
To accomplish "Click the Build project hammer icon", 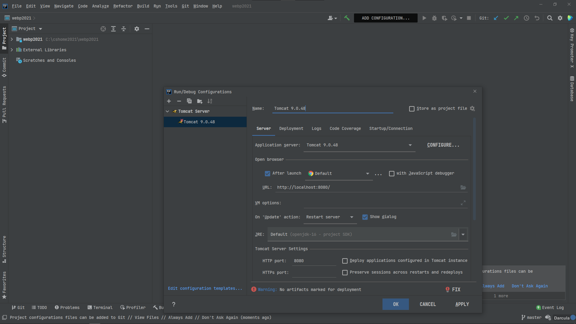I will pyautogui.click(x=347, y=18).
